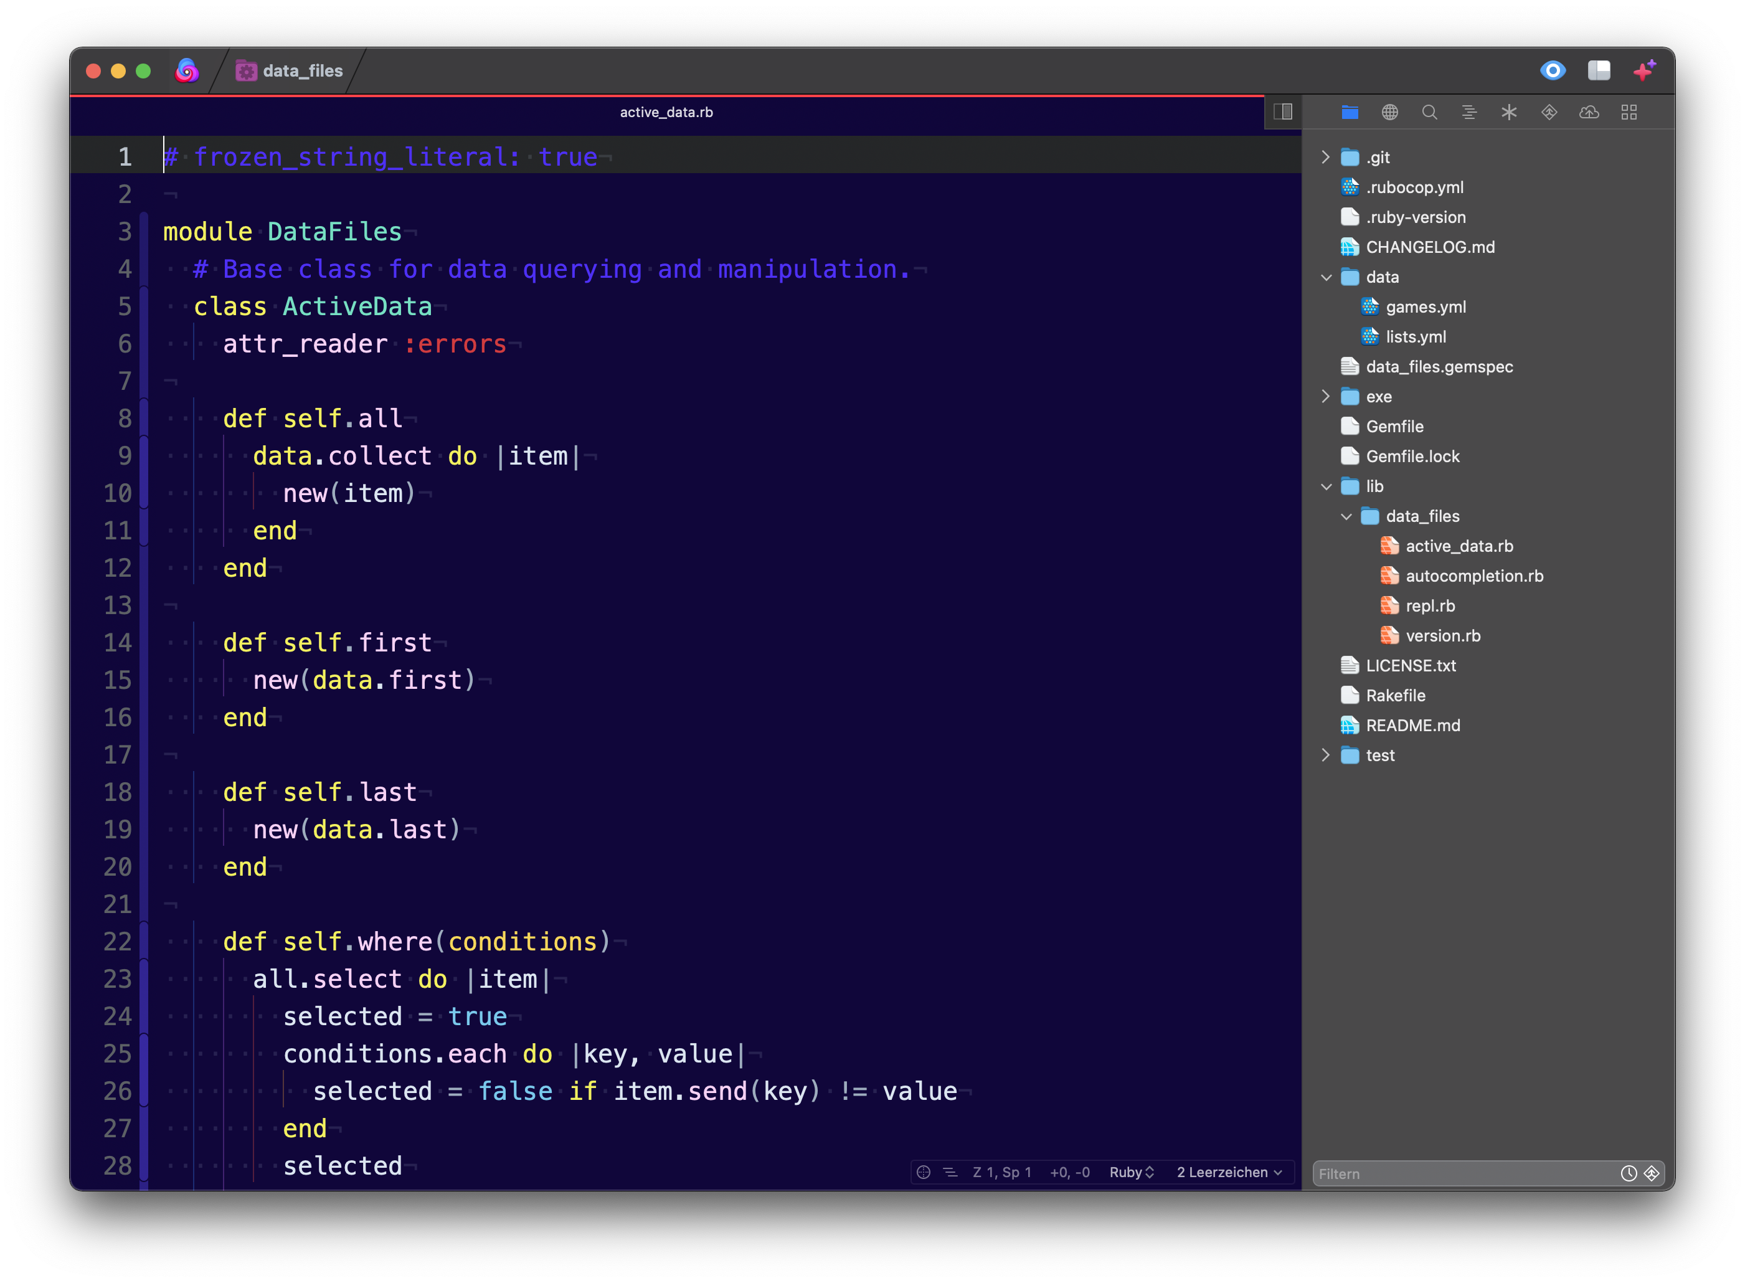1745x1283 pixels.
Task: Open the Find magnifier sidebar icon
Action: [1430, 113]
